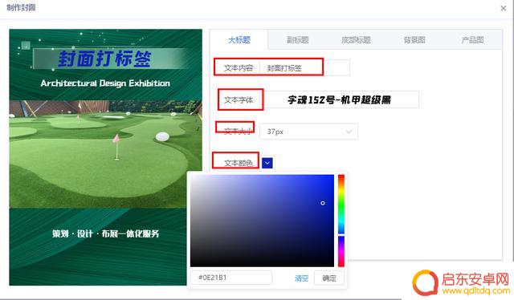Edit the 文本内容 input field
The height and width of the screenshot is (300, 514).
coord(304,68)
